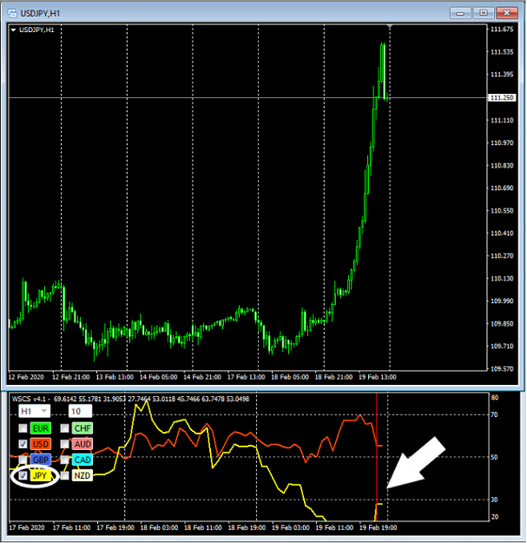Click the cyan CAD label
This screenshot has height=543, width=527.
pos(82,460)
